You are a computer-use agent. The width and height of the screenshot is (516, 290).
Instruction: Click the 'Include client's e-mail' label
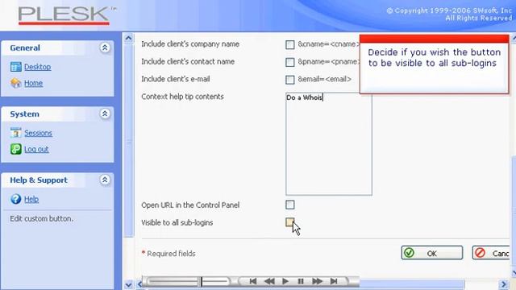[176, 79]
